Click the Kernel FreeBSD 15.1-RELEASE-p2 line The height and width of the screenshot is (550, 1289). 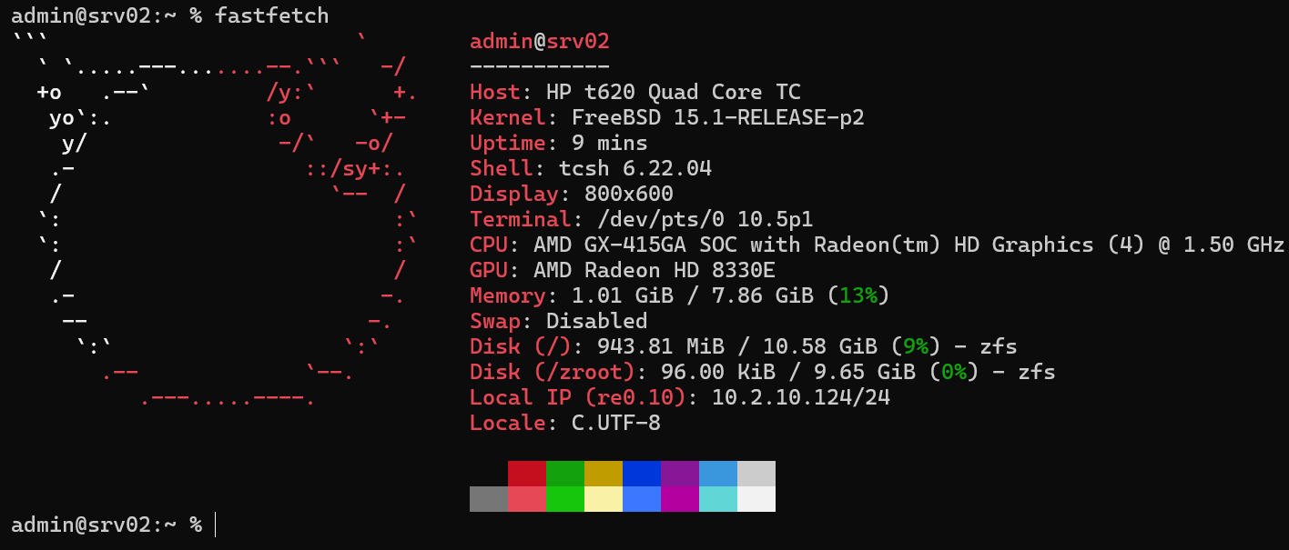point(667,117)
